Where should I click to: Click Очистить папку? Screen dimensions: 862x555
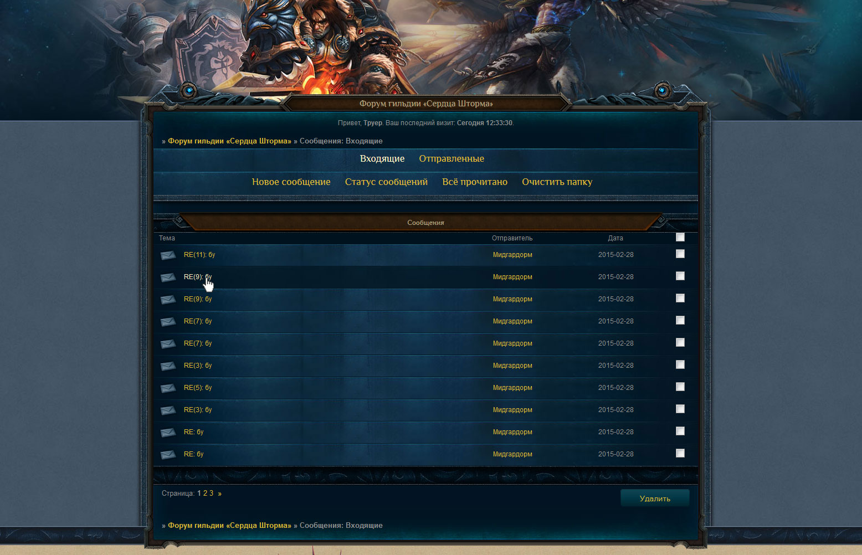557,182
